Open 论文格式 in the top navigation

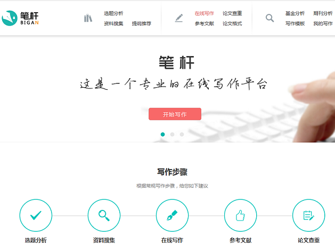tap(232, 23)
